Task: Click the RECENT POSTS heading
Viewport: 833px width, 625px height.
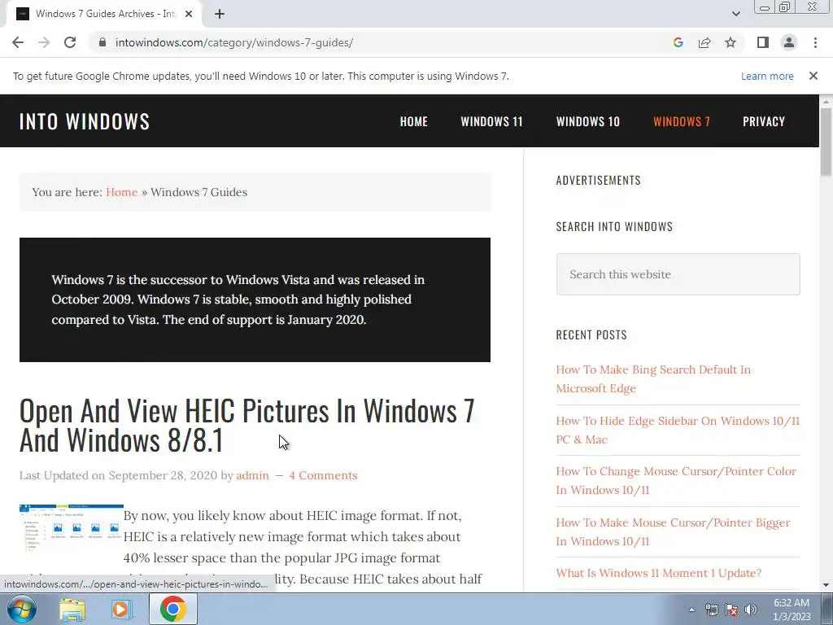Action: [x=591, y=334]
